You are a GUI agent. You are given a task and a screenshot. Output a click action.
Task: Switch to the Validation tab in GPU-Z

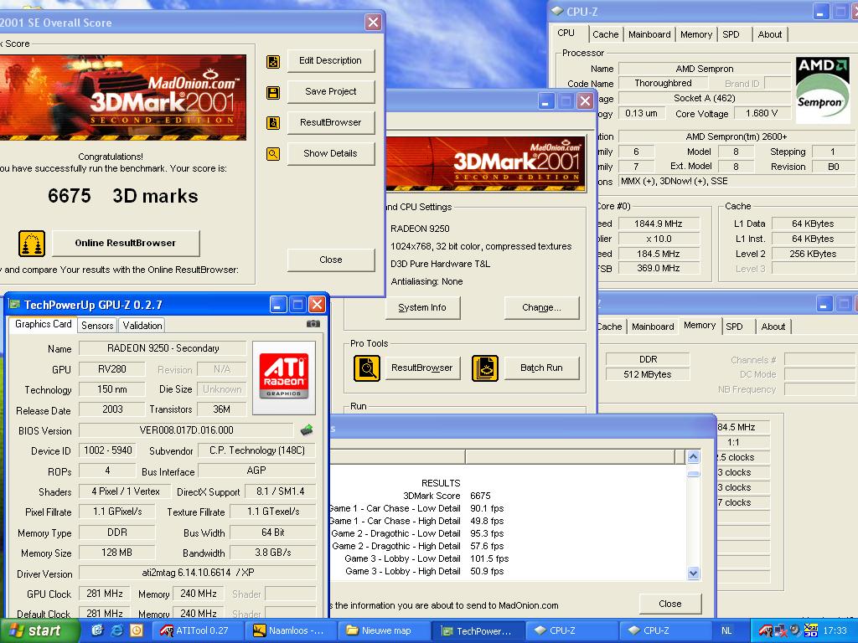coord(142,326)
